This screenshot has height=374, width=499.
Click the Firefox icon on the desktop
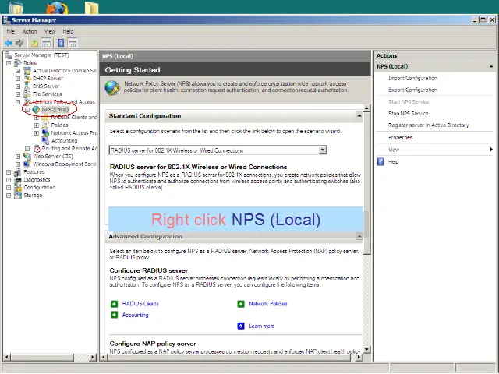(x=57, y=7)
